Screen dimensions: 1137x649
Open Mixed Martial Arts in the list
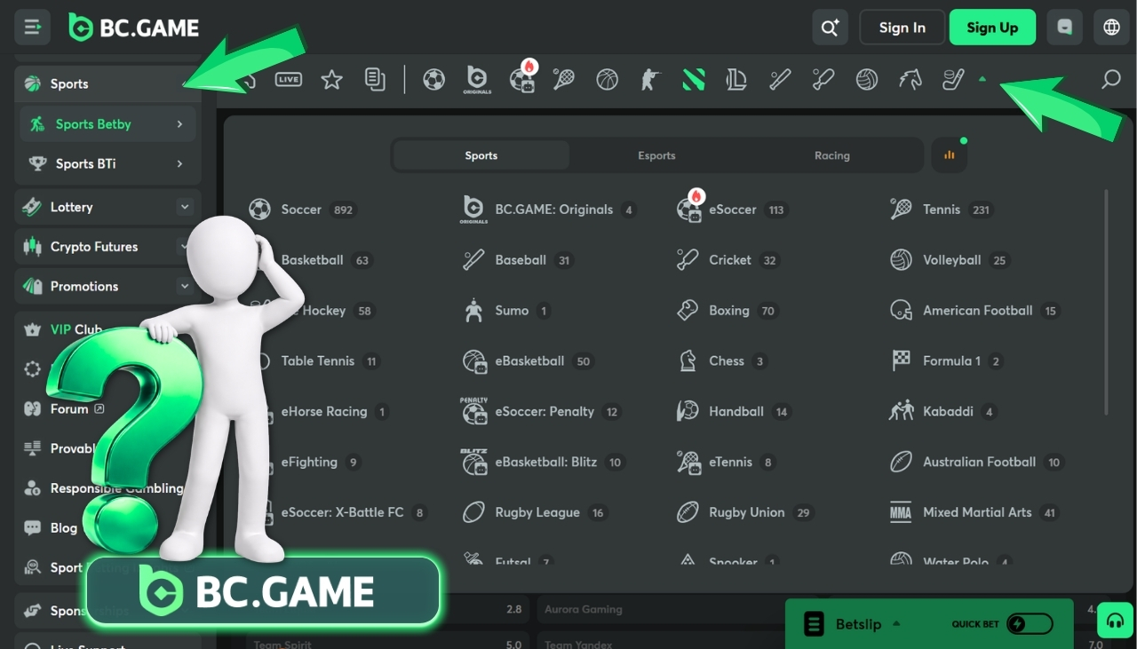click(974, 512)
